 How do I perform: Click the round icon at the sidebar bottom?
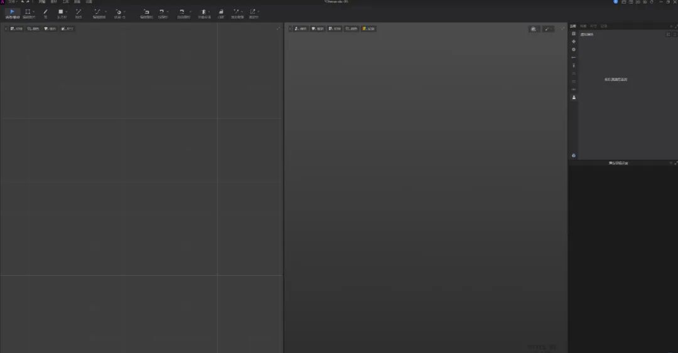[x=574, y=155]
